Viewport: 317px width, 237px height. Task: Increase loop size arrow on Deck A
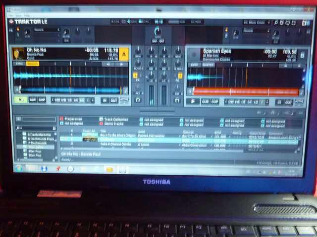(93, 100)
